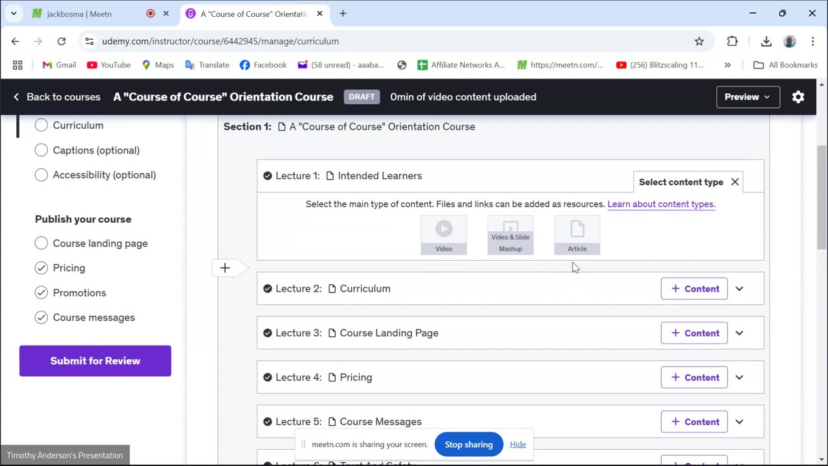Expand Lecture 3 Course Landing Page chevron
This screenshot has width=828, height=466.
click(x=739, y=333)
